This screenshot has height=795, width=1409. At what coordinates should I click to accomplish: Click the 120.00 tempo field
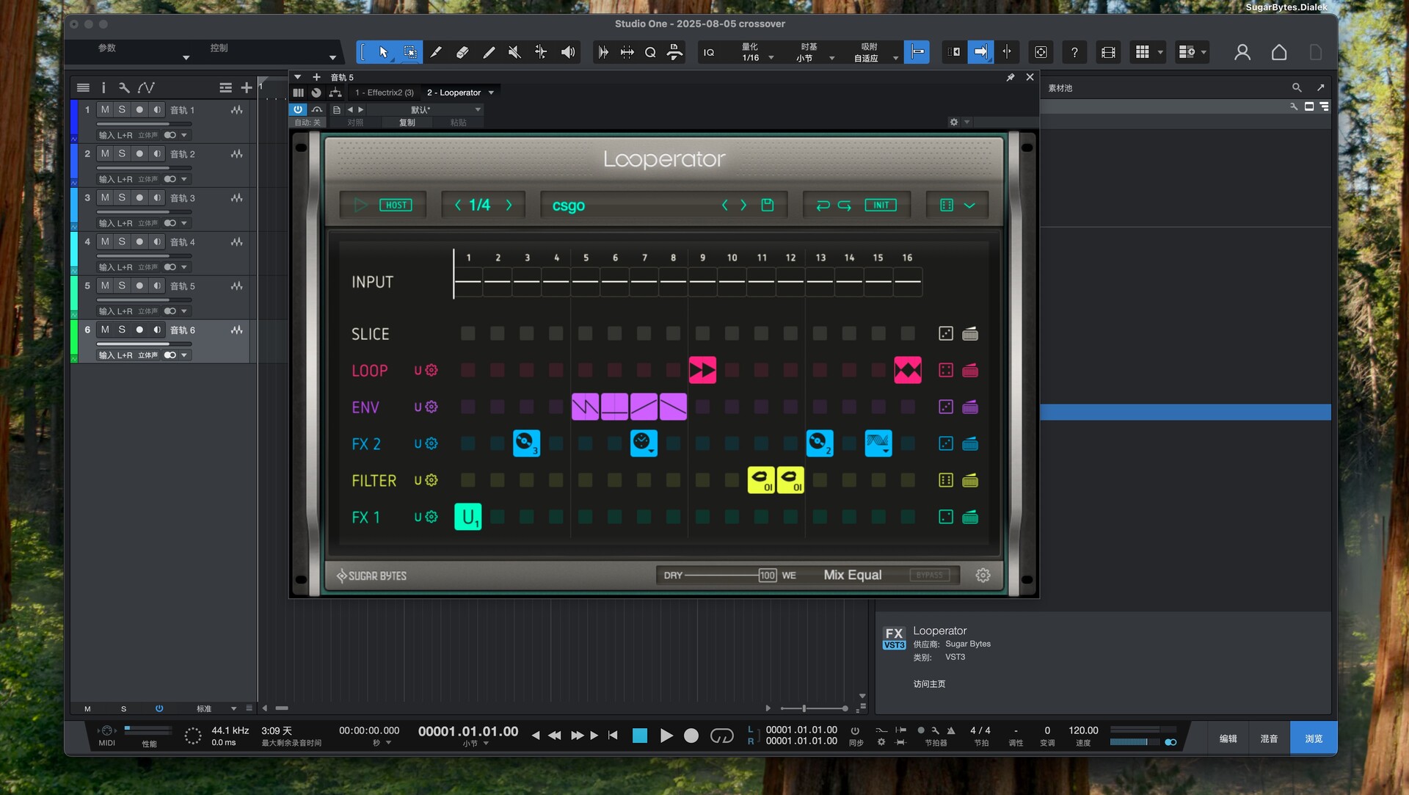point(1083,730)
